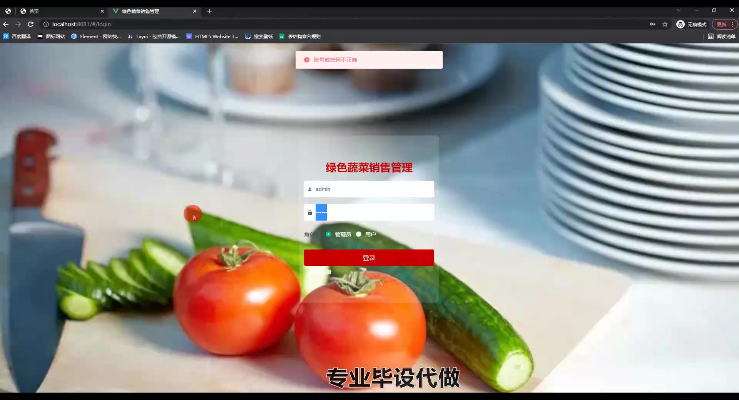Image resolution: width=739 pixels, height=400 pixels.
Task: Expand the tab search dropdown arrow
Action: 679,10
